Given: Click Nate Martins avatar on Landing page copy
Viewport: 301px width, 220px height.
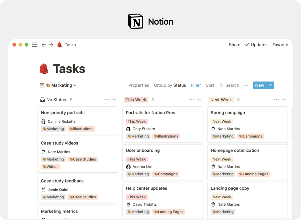Looking at the screenshot, I should (x=213, y=204).
